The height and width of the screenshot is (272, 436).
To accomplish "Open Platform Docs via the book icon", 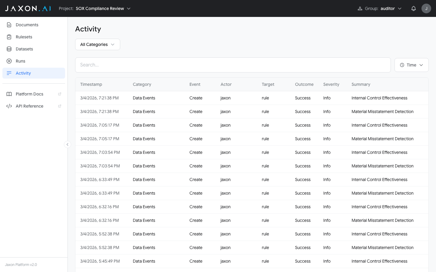I will [9, 94].
